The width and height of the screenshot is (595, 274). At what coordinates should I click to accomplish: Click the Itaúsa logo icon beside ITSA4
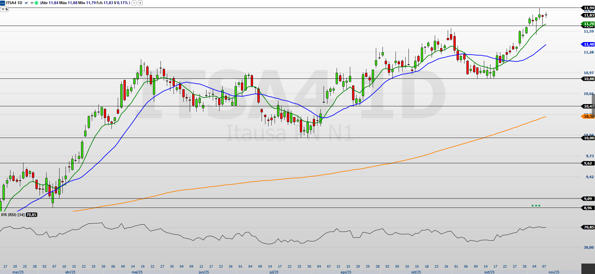click(x=3, y=3)
